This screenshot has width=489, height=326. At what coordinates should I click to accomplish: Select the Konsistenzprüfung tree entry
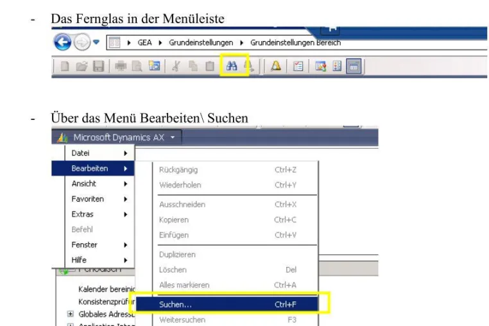tap(107, 302)
